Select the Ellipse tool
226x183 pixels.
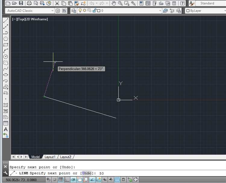pyautogui.click(x=6, y=75)
